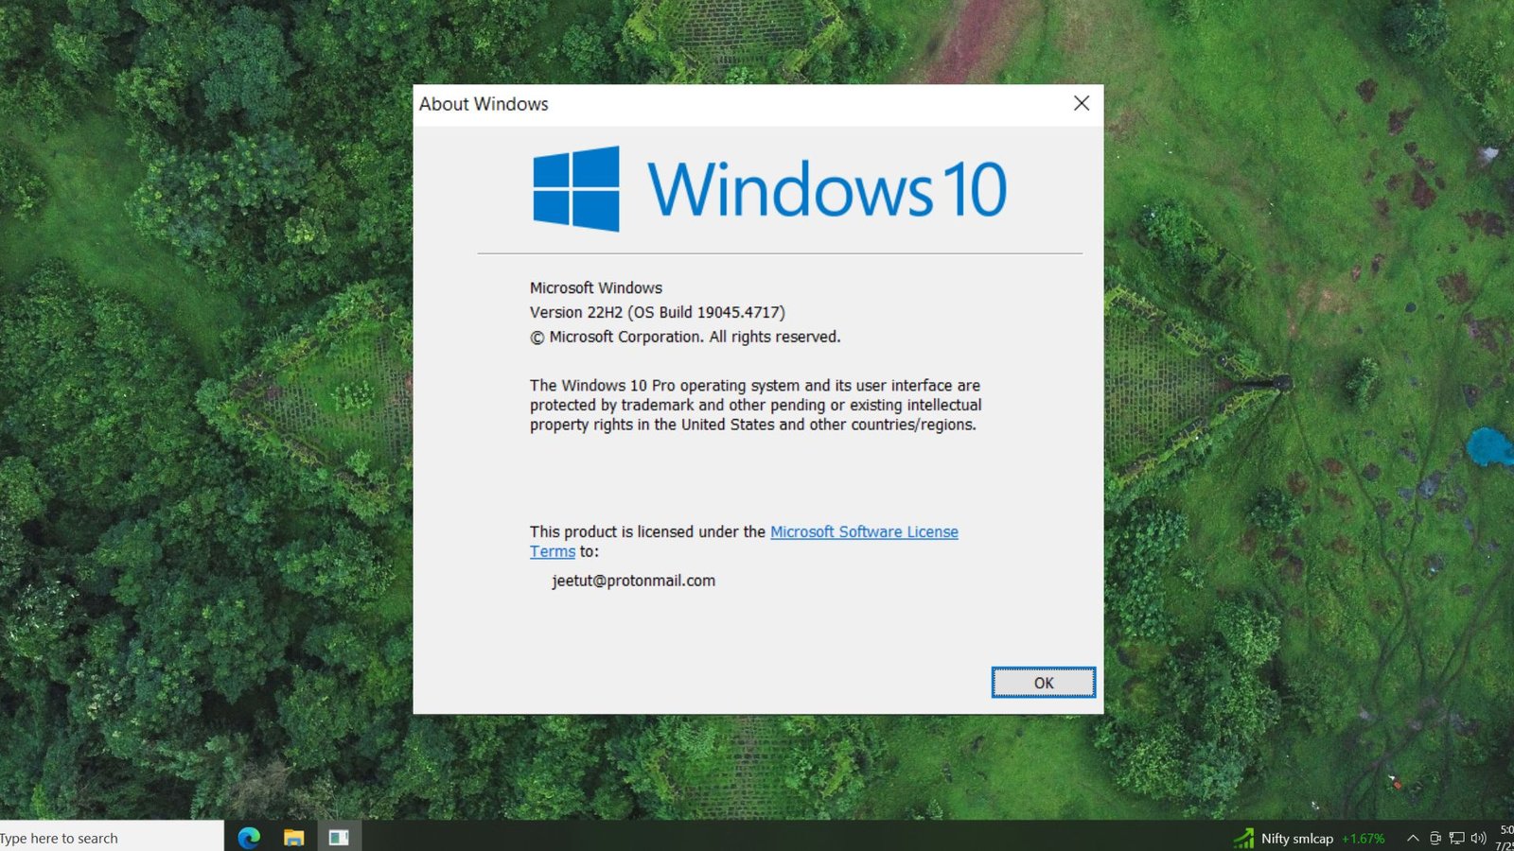
Task: Open the taskbar clock and date
Action: click(1505, 838)
